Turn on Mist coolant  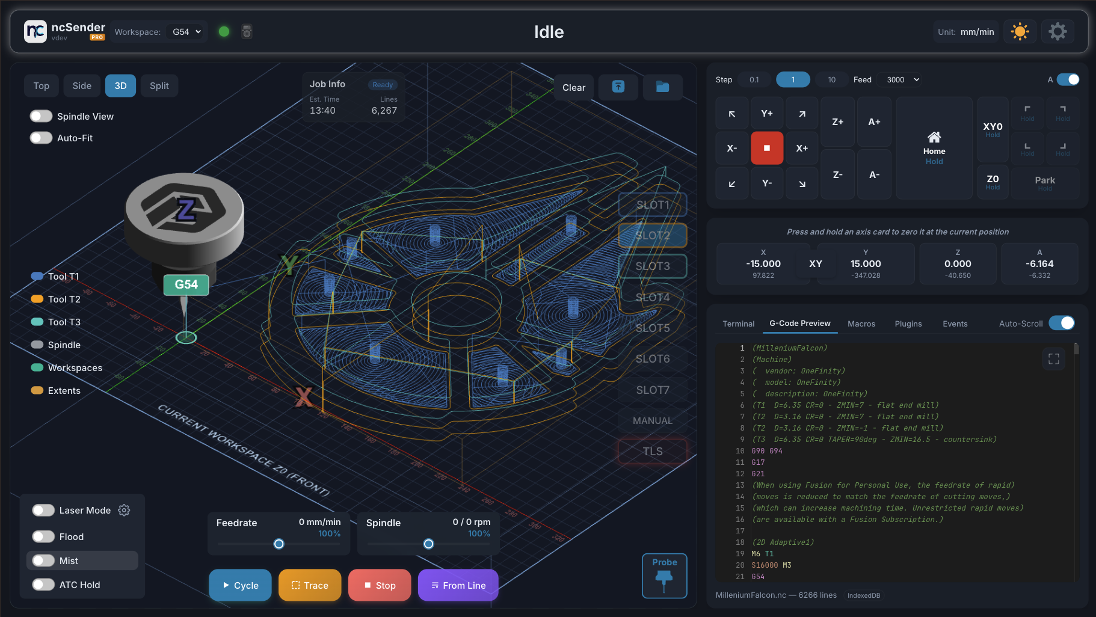[x=43, y=560]
